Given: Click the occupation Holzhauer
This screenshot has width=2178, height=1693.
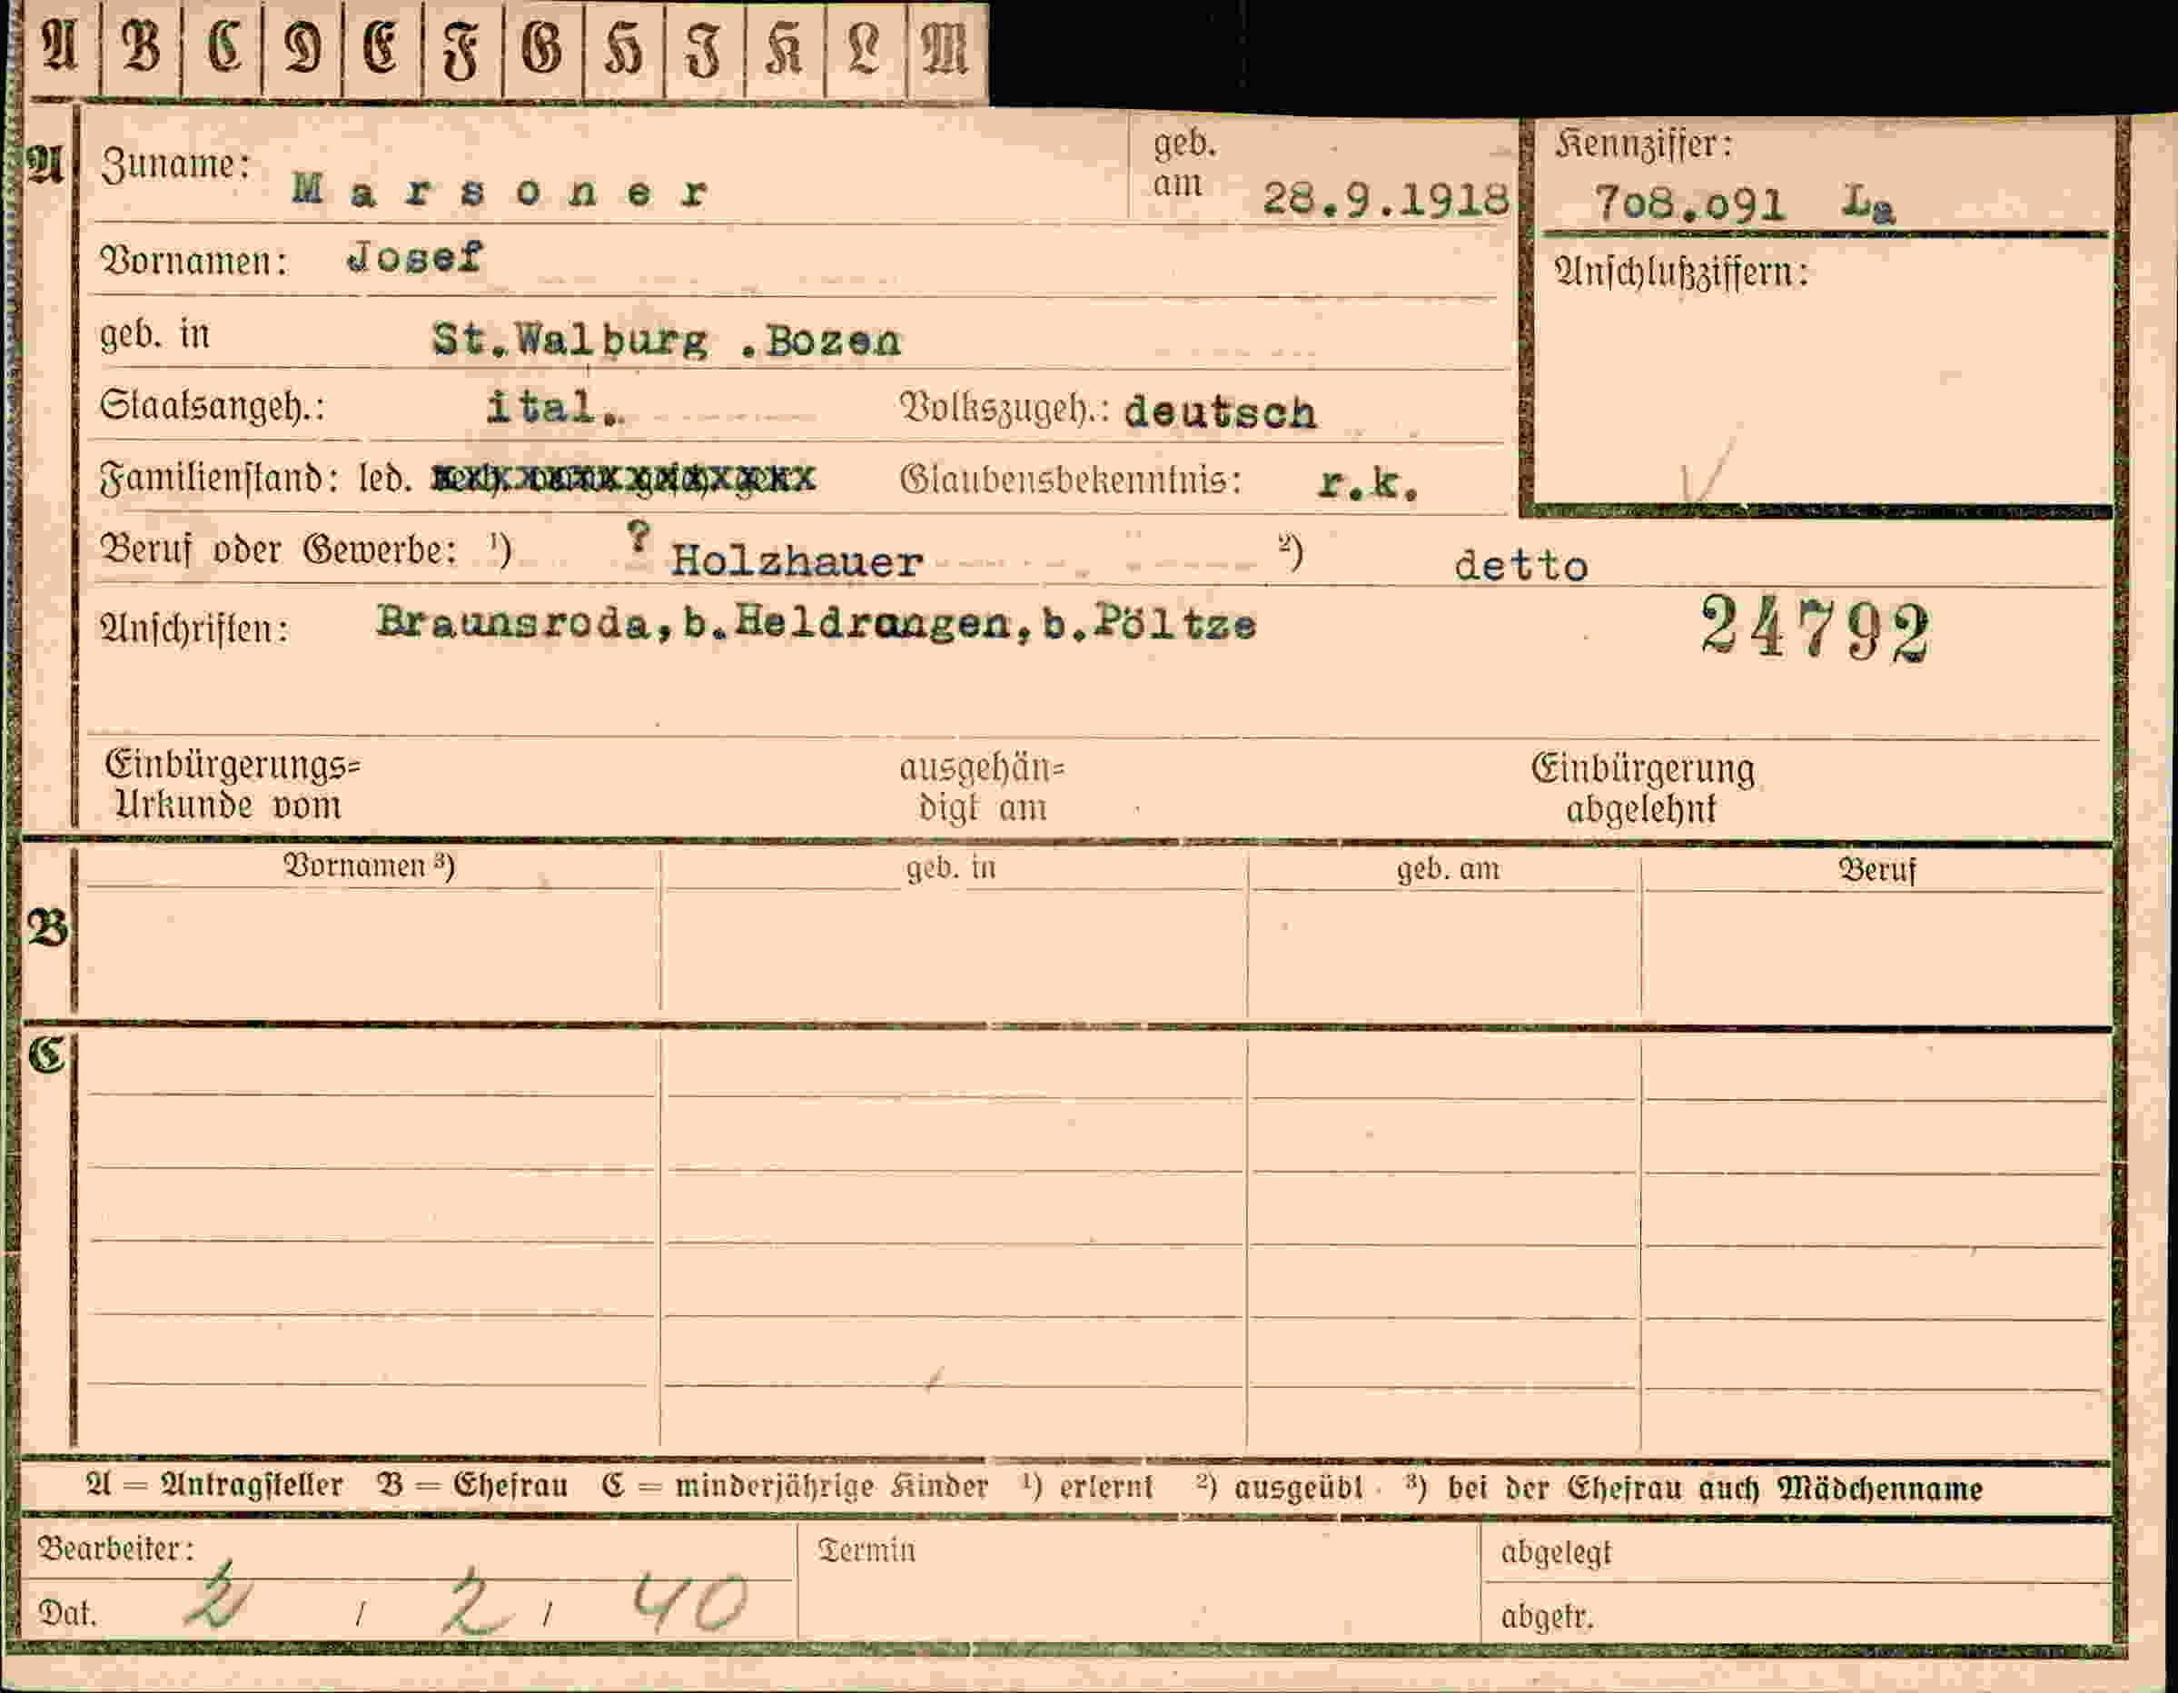Looking at the screenshot, I should (796, 561).
